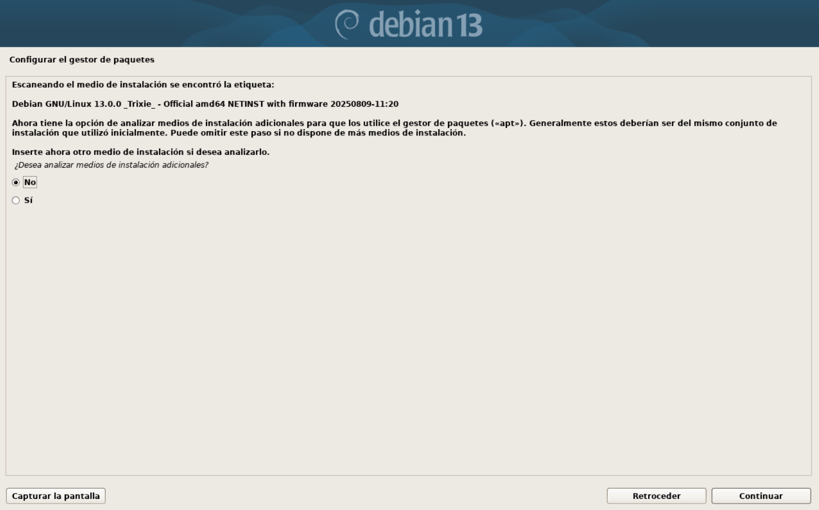Proceed with the Continuar button
The image size is (819, 510).
(x=761, y=496)
